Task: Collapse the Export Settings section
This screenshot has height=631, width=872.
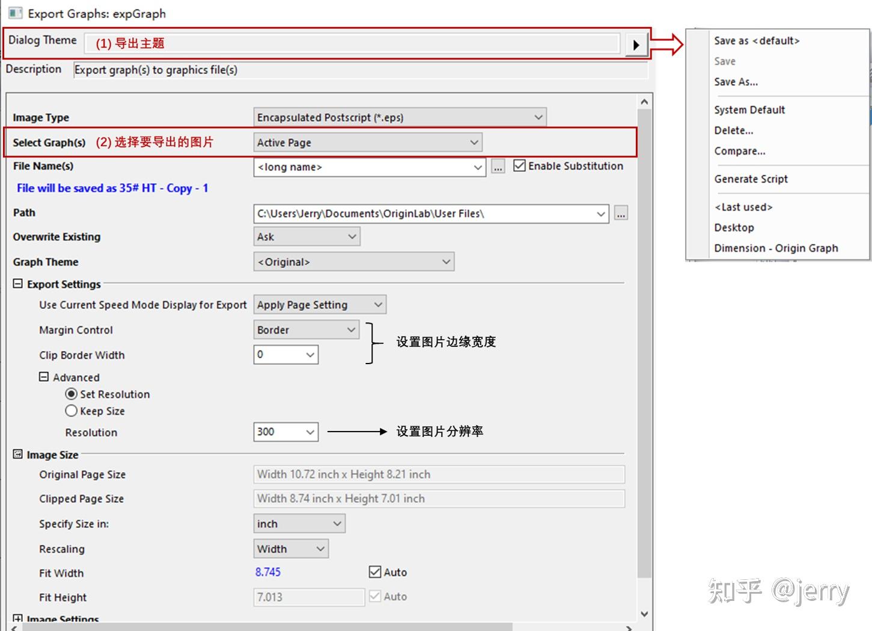Action: (17, 284)
